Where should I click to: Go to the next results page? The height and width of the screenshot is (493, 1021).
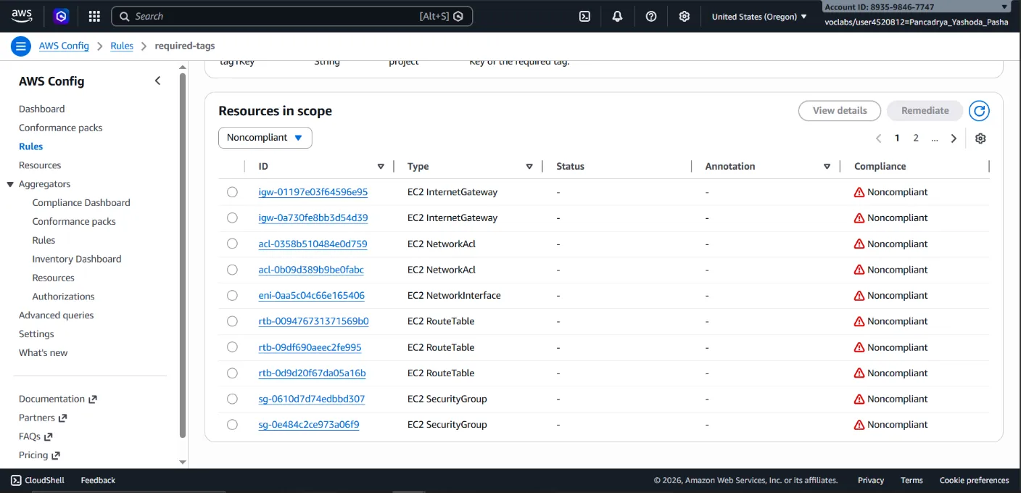point(954,138)
